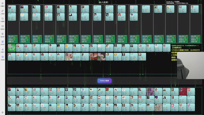Click the 电系5号 team name

[60, 42]
